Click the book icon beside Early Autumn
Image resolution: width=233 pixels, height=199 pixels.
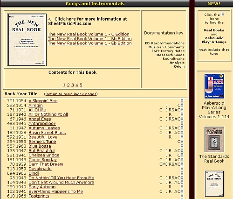182,187
